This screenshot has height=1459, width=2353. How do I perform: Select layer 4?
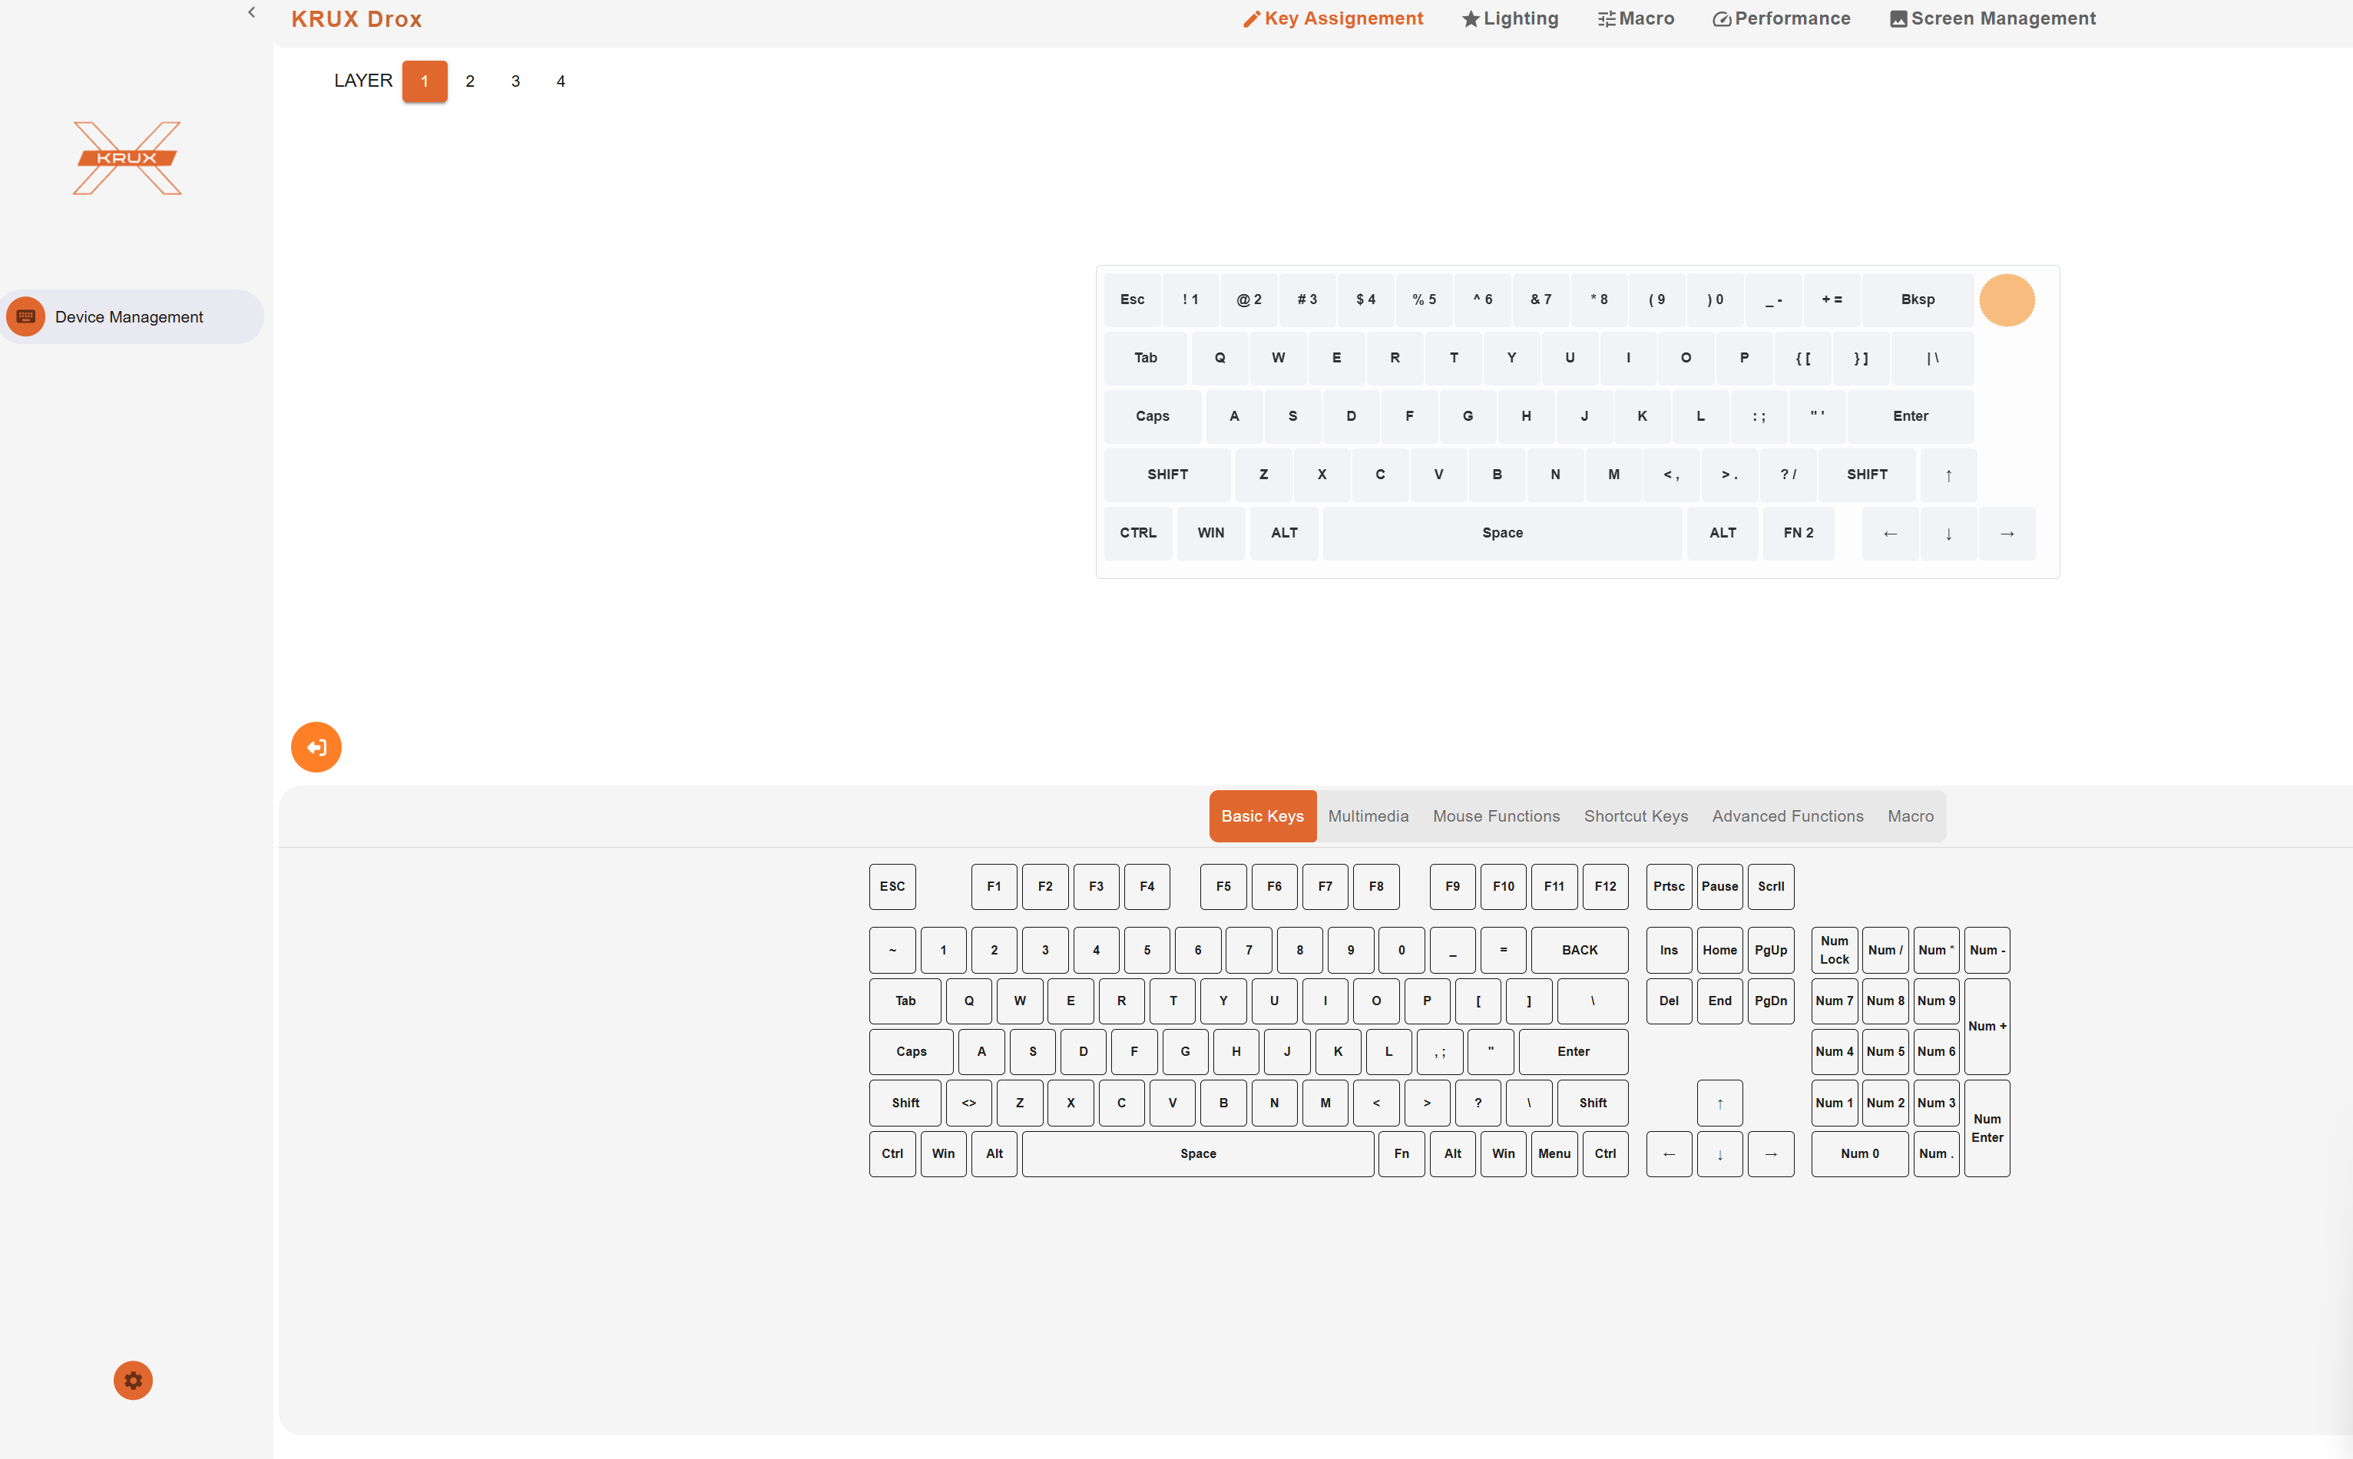tap(561, 81)
